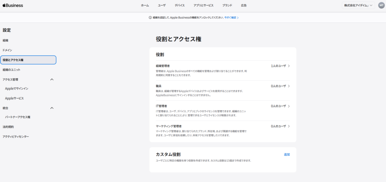Collapse the 統合 section
This screenshot has height=182, width=386.
tap(52, 108)
